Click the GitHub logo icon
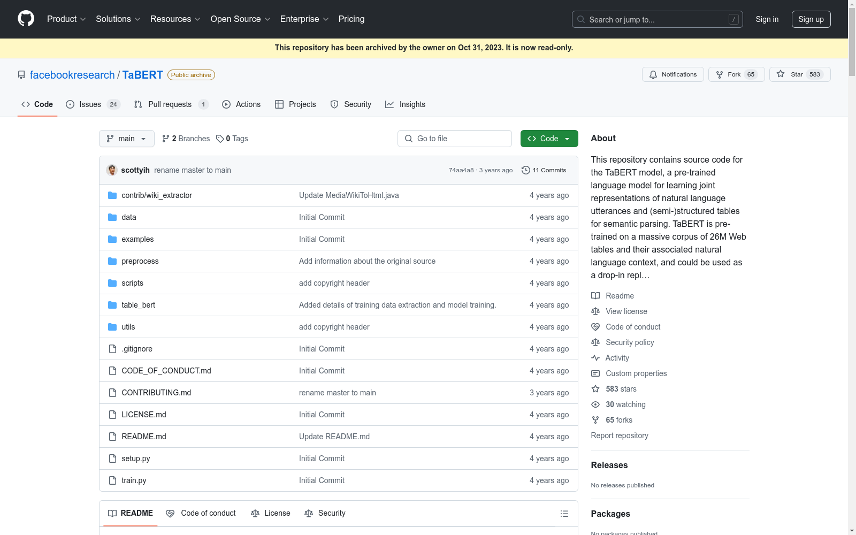 click(26, 19)
